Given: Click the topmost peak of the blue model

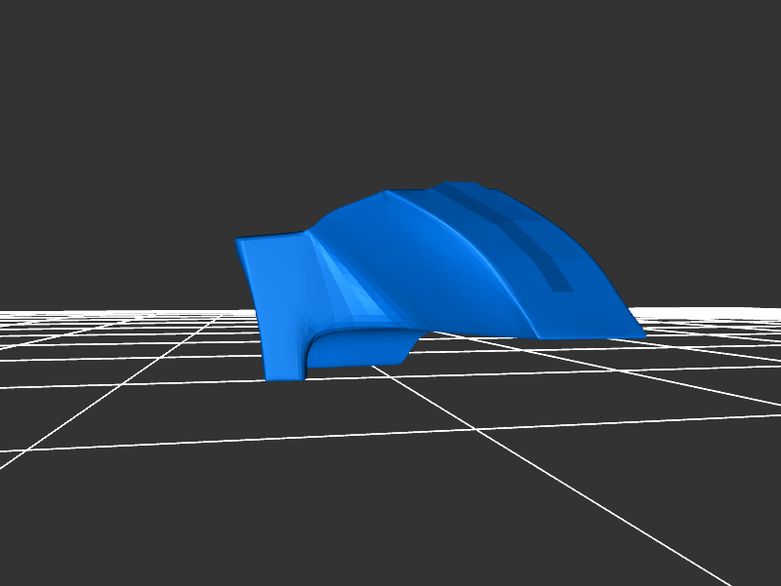Looking at the screenshot, I should click(x=459, y=183).
